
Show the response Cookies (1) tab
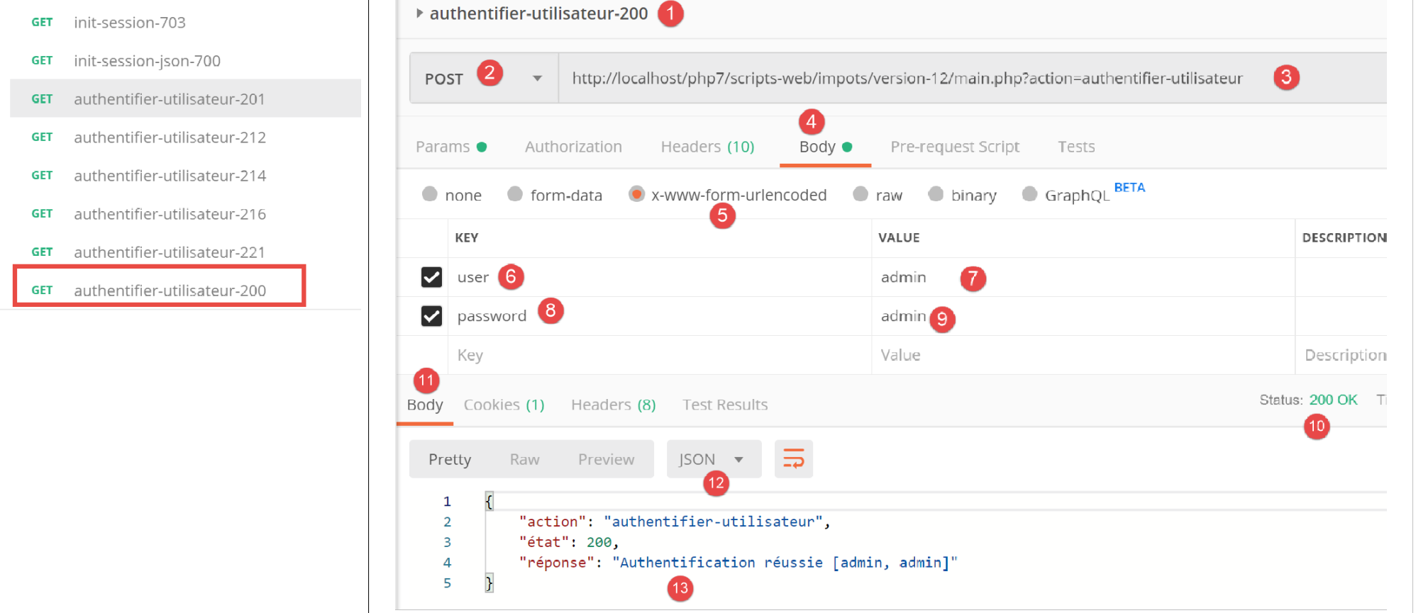tap(504, 405)
